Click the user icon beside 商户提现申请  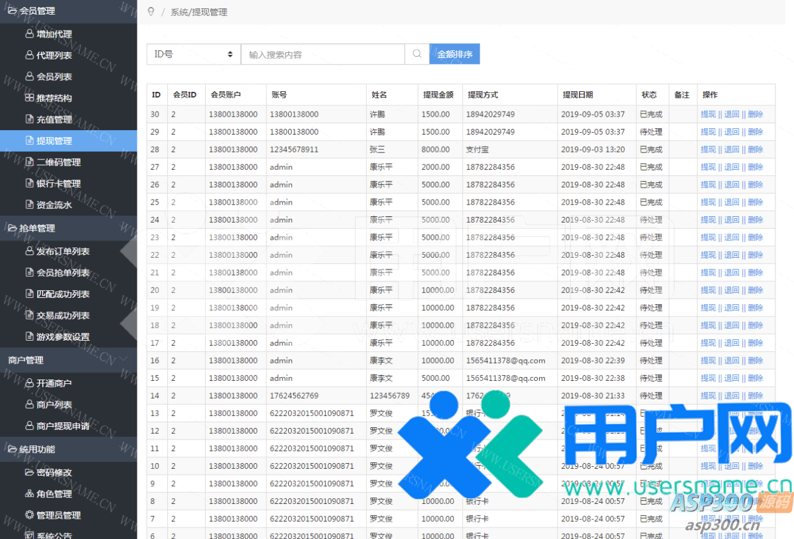29,425
